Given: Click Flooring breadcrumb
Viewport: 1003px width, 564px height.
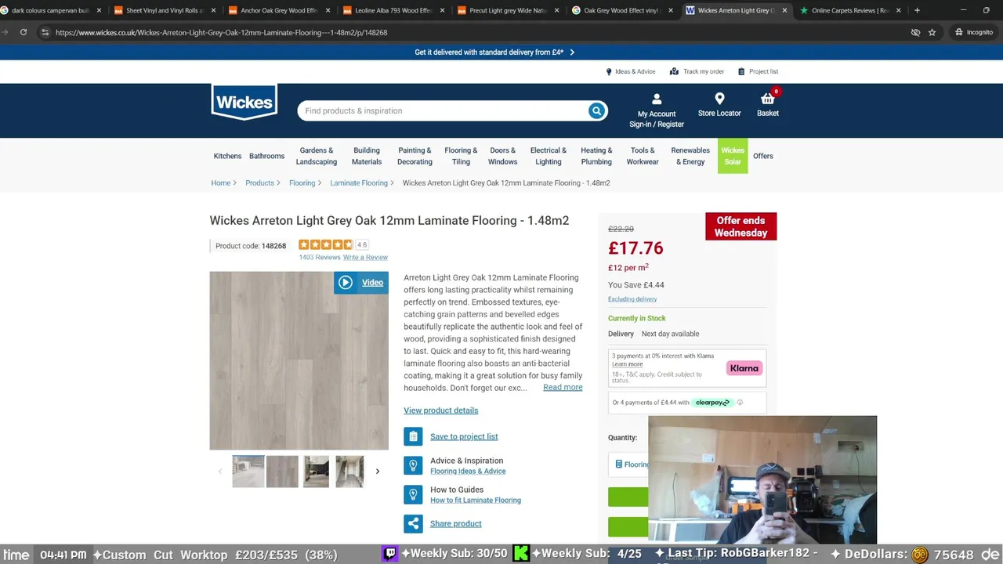Looking at the screenshot, I should click(302, 183).
